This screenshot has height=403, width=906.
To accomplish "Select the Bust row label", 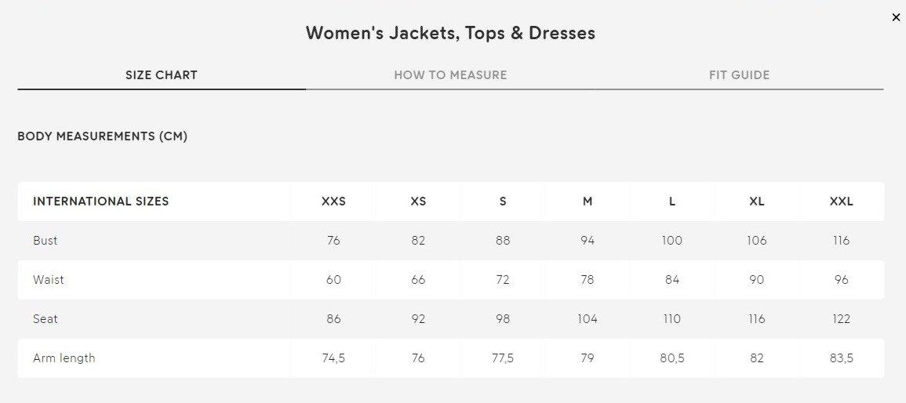I will pos(45,240).
